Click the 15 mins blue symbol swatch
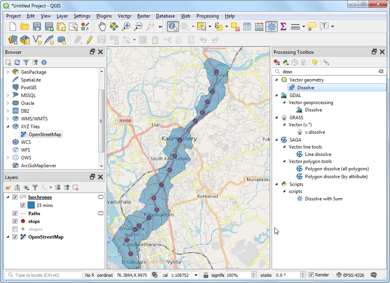This screenshot has width=390, height=283. click(x=31, y=205)
